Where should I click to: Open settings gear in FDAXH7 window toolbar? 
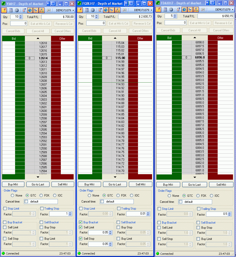point(171,10)
